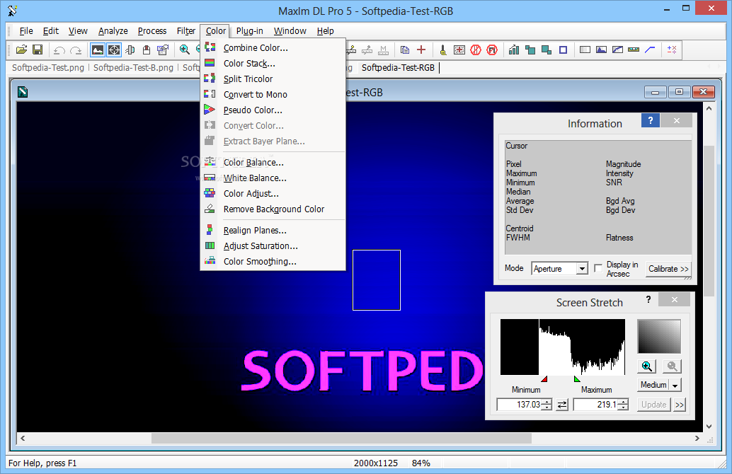Viewport: 732px width, 474px height.
Task: Expand Screen Stretch with the >> button
Action: pos(680,405)
